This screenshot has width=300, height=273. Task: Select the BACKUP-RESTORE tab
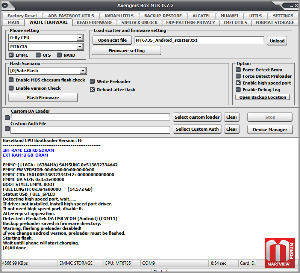click(x=163, y=16)
